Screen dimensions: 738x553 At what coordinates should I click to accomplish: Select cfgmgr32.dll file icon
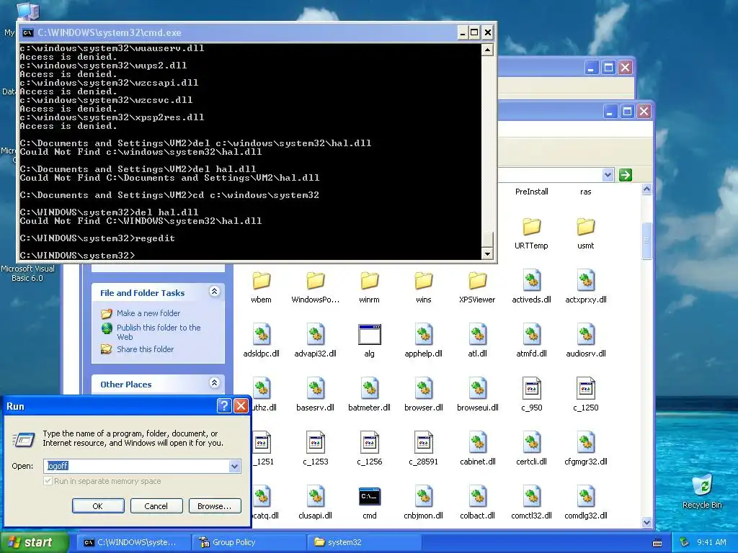tap(585, 443)
